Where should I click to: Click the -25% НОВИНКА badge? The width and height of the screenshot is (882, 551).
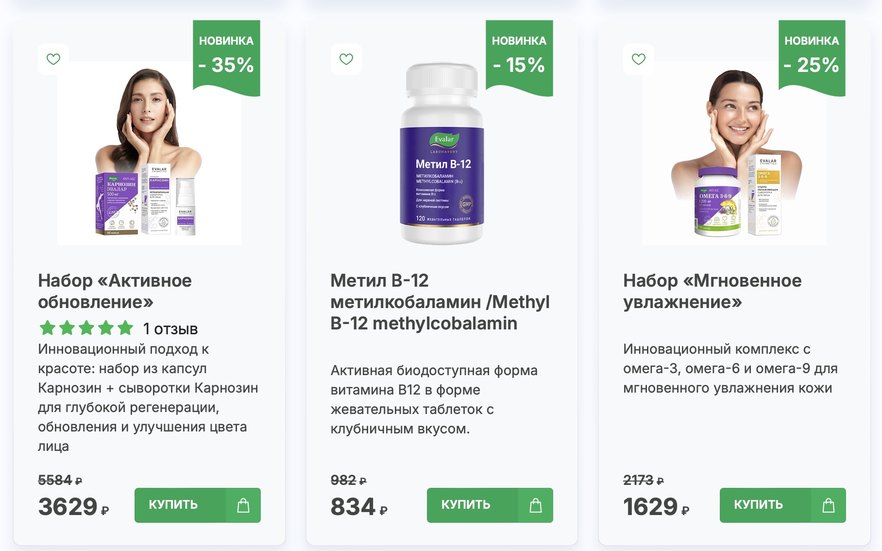click(812, 58)
